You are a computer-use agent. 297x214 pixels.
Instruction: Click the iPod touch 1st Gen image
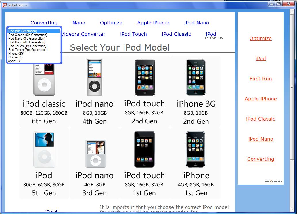coord(144,149)
